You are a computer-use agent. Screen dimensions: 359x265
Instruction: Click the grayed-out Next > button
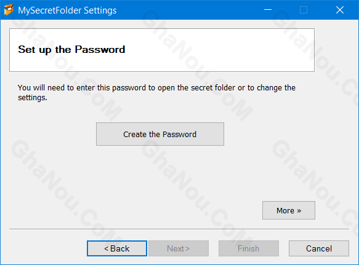[x=179, y=248]
